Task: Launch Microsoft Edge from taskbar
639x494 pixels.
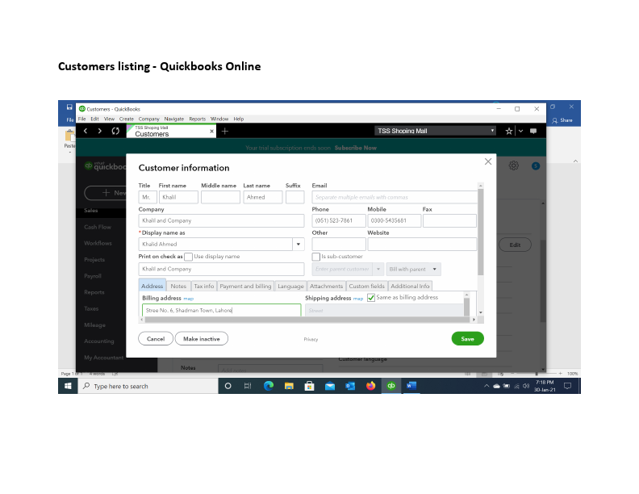Action: [x=268, y=386]
